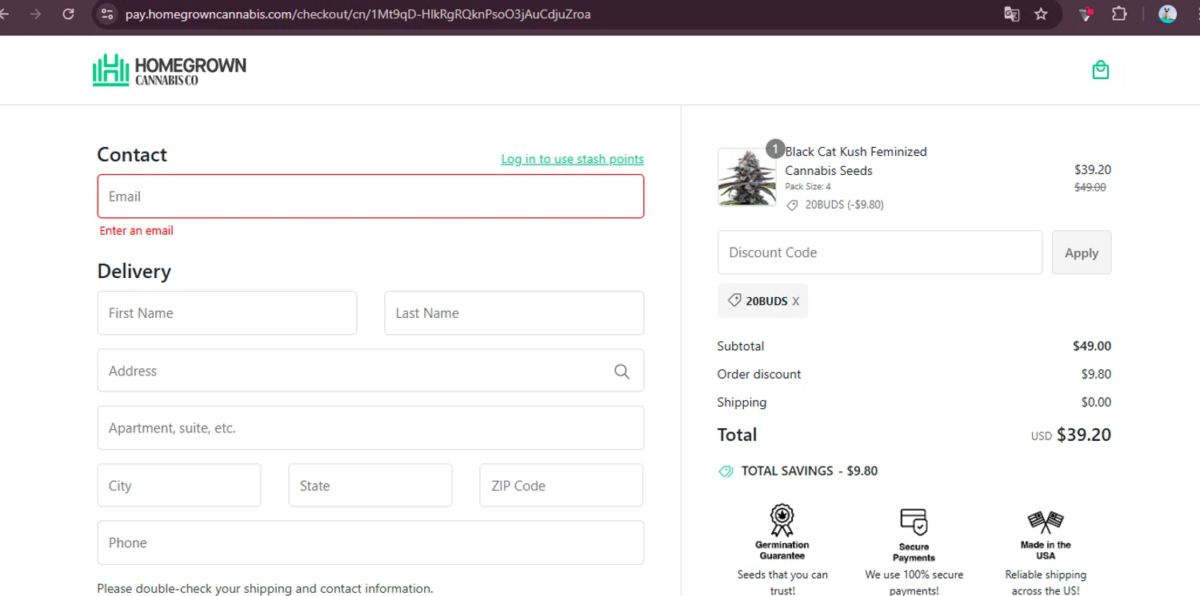Focus the Apartment, suite, etc. field
This screenshot has height=596, width=1200.
pos(370,428)
